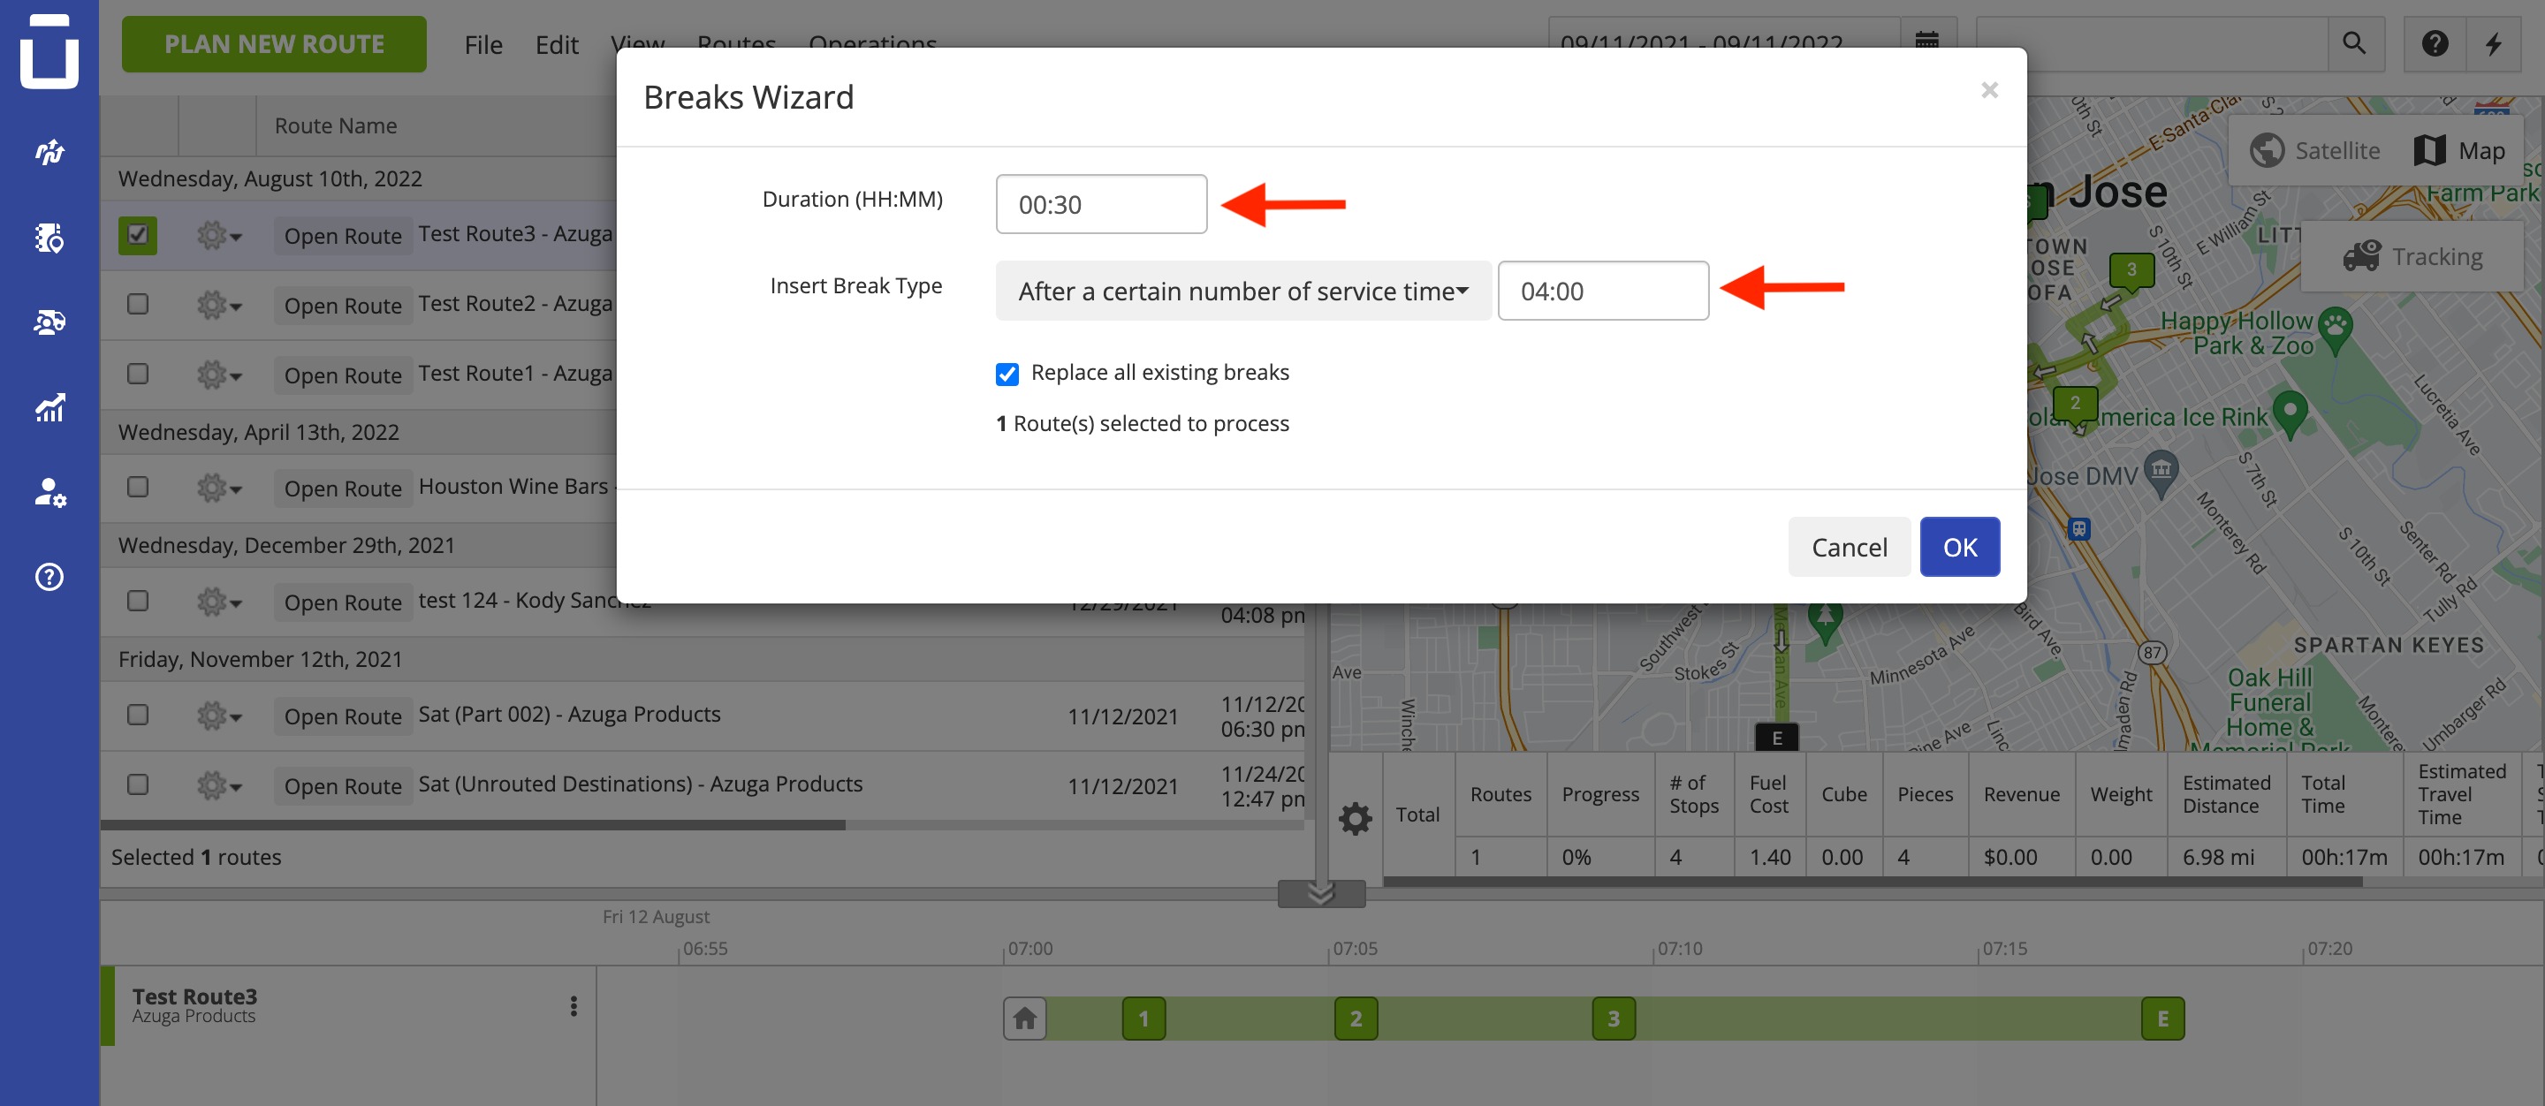The height and width of the screenshot is (1106, 2545).
Task: Open Test Route3 timeline options menu
Action: click(573, 1005)
